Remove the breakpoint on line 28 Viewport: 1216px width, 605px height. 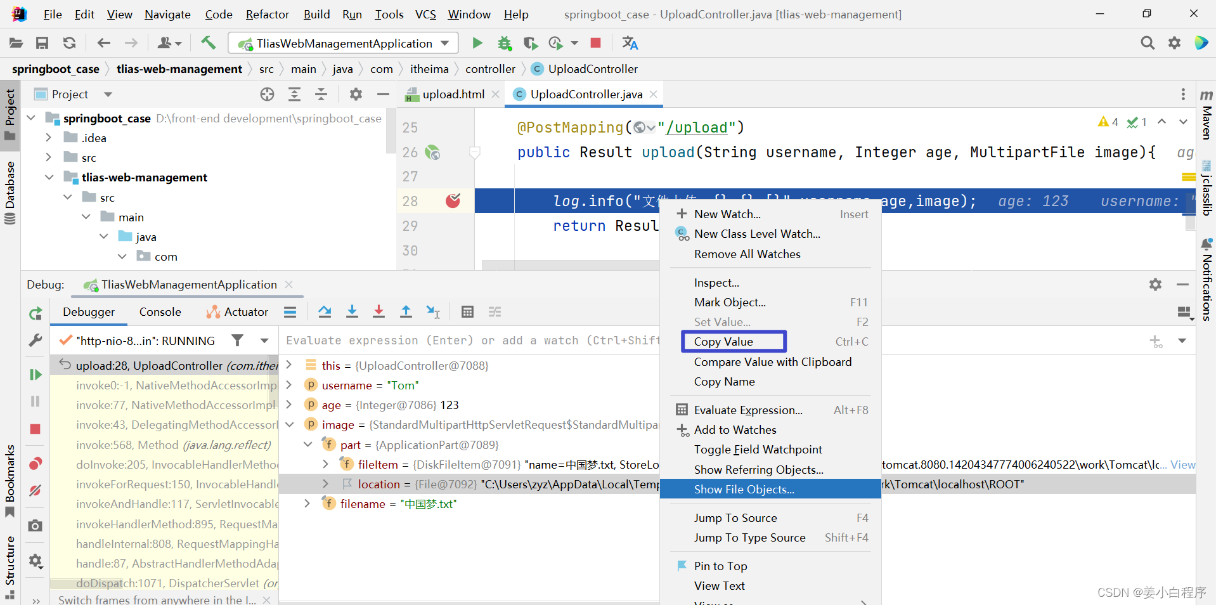(452, 200)
